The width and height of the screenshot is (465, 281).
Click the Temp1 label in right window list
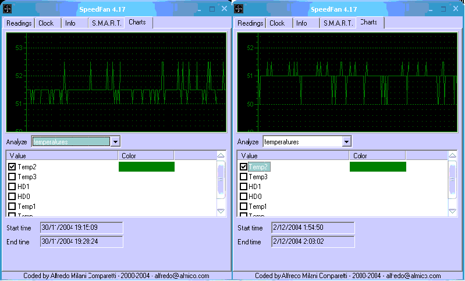258,206
